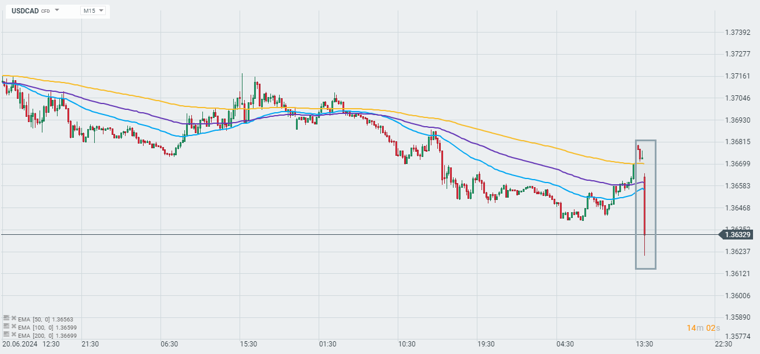This screenshot has height=354, width=760.
Task: Open EMA 100 indicator settings icon
Action: pyautogui.click(x=6, y=327)
